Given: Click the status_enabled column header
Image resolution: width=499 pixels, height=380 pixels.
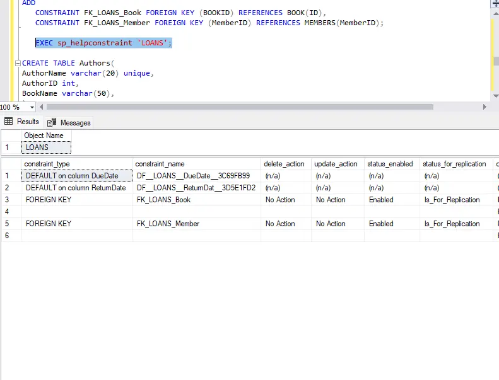Looking at the screenshot, I should coord(392,164).
